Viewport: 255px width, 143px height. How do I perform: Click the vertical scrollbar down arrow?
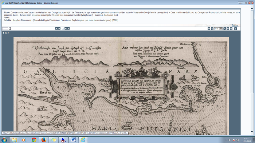coord(252,132)
